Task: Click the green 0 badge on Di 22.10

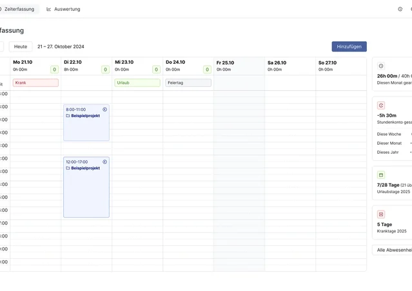Action: (105, 70)
